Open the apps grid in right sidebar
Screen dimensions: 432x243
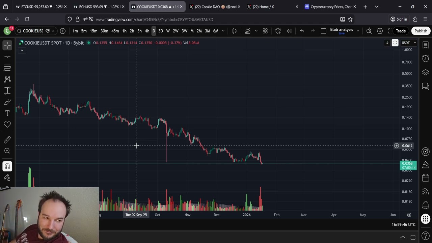pyautogui.click(x=426, y=219)
